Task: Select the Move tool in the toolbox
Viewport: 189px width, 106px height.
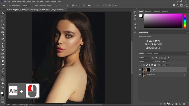Action: (x=3, y=13)
